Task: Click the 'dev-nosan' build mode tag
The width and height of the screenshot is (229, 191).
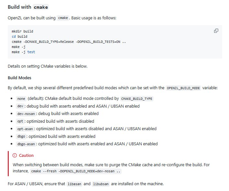Action: [x=26, y=114]
